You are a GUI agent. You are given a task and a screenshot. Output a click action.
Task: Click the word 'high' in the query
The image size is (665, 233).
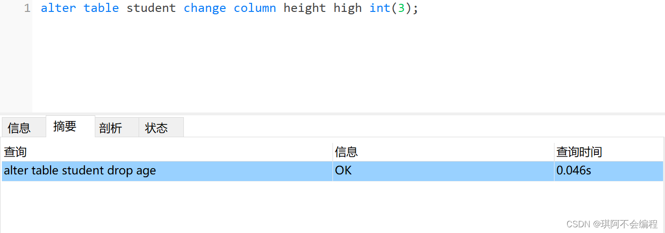point(348,9)
